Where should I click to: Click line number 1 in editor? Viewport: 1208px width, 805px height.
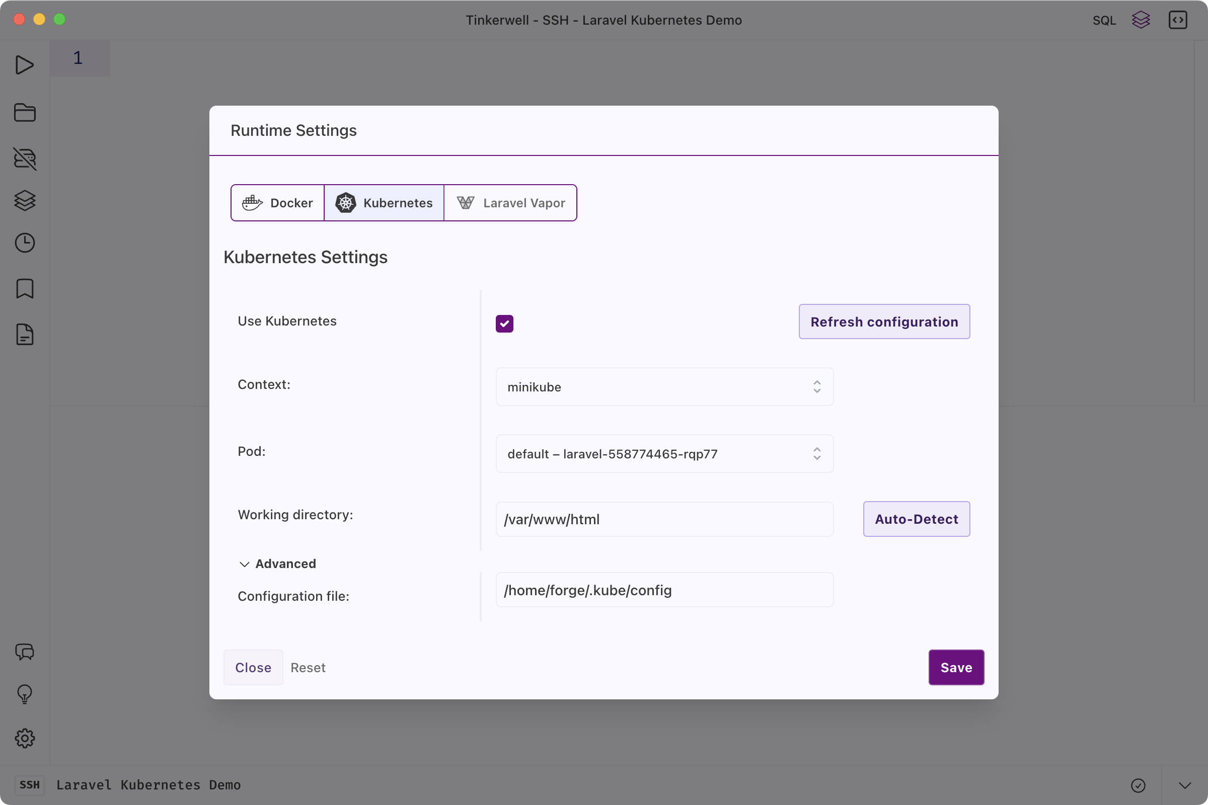(x=78, y=58)
